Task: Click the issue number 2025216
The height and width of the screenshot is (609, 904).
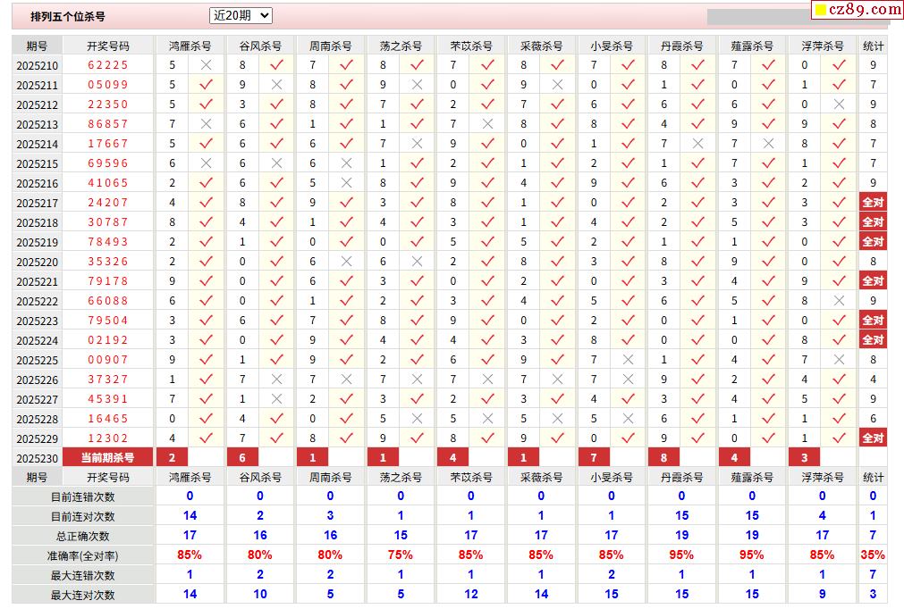Action: (38, 184)
